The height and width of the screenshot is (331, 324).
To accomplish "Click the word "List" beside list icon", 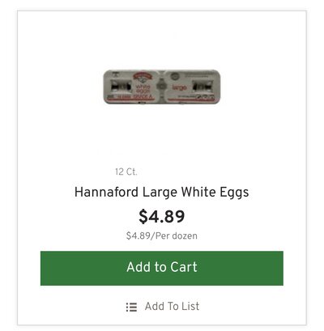I will pos(190,307).
